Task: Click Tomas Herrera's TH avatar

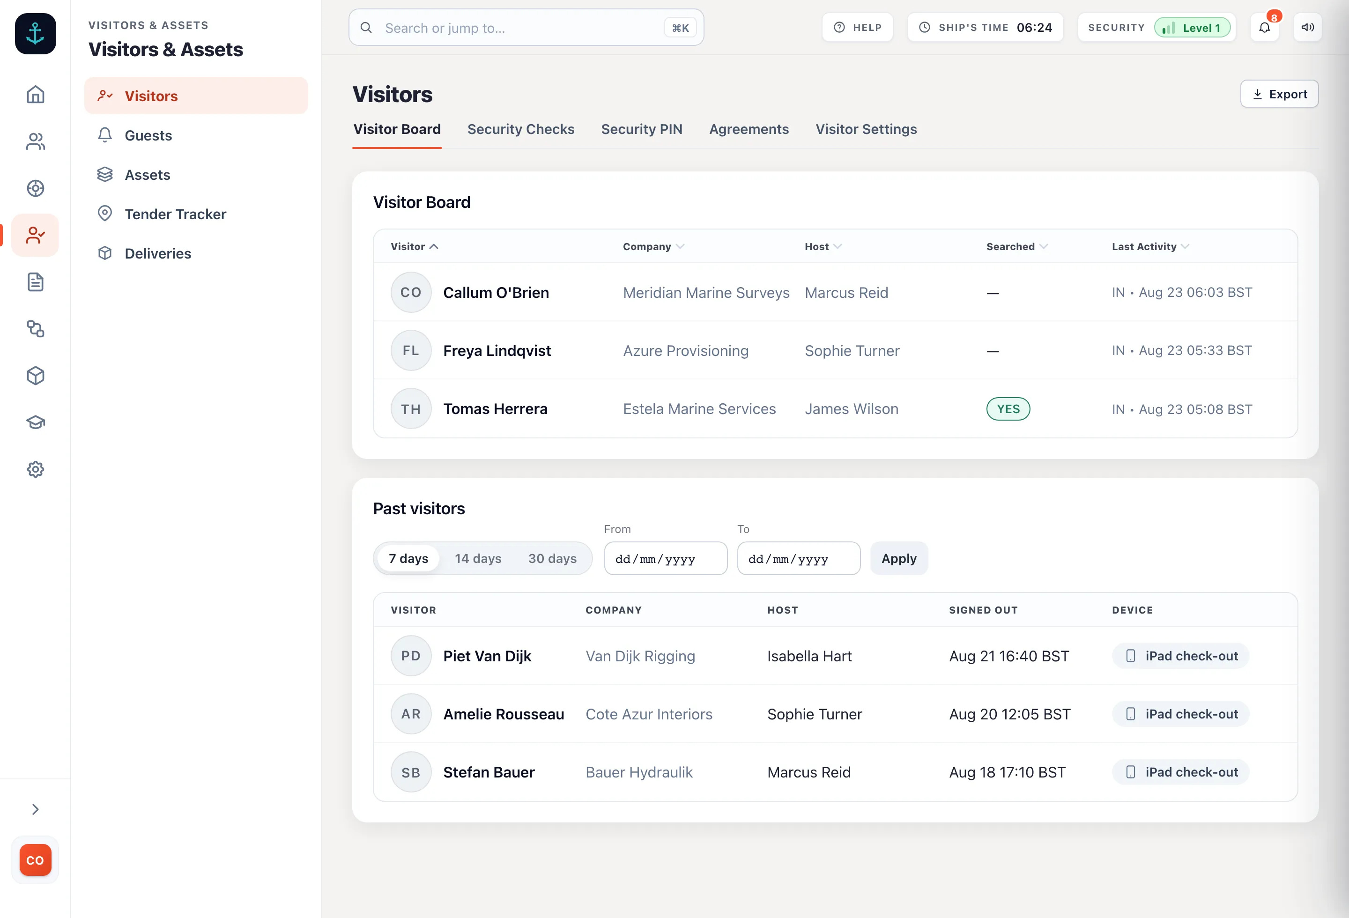Action: (411, 408)
